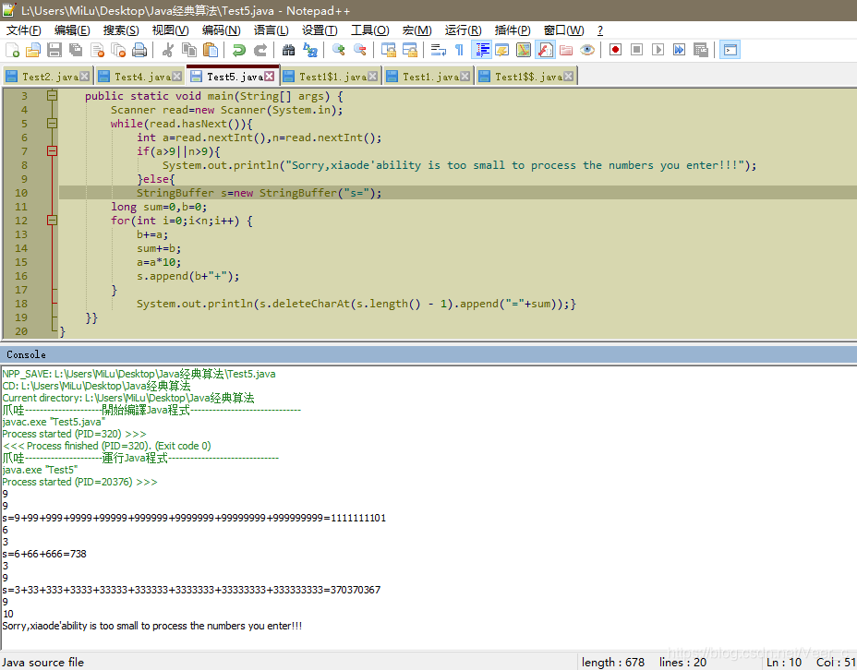Click the Copy icon

point(189,50)
